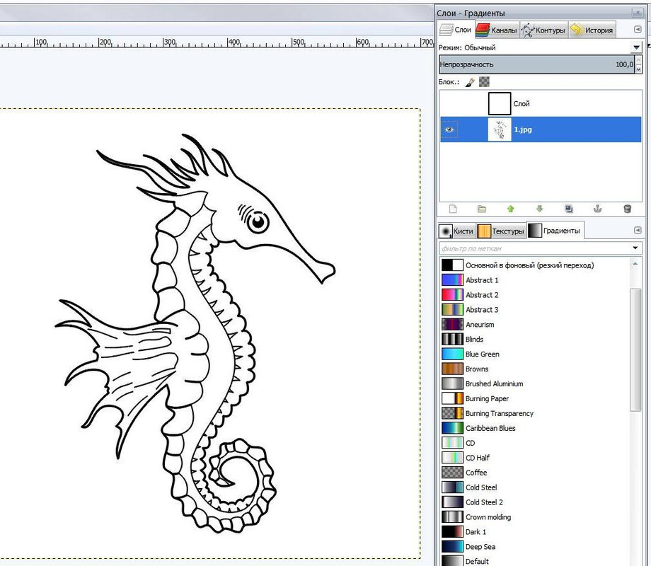Toggle lock pixels brush icon
This screenshot has height=566, width=651.
[x=470, y=82]
